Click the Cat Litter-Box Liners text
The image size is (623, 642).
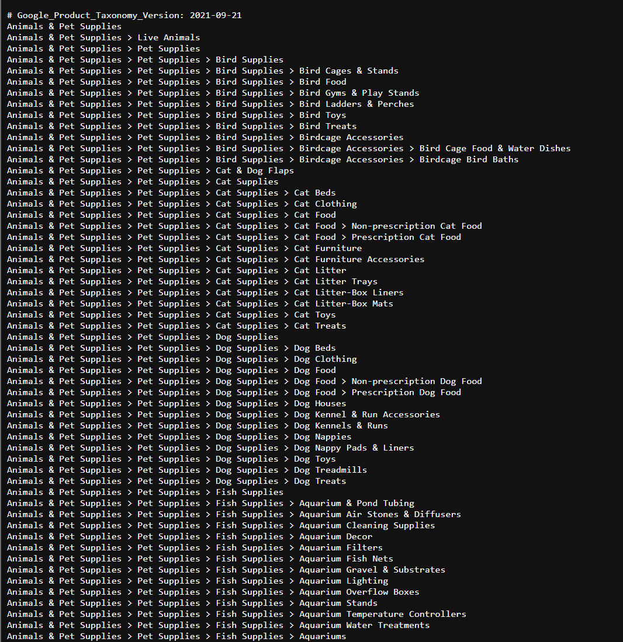coord(349,292)
